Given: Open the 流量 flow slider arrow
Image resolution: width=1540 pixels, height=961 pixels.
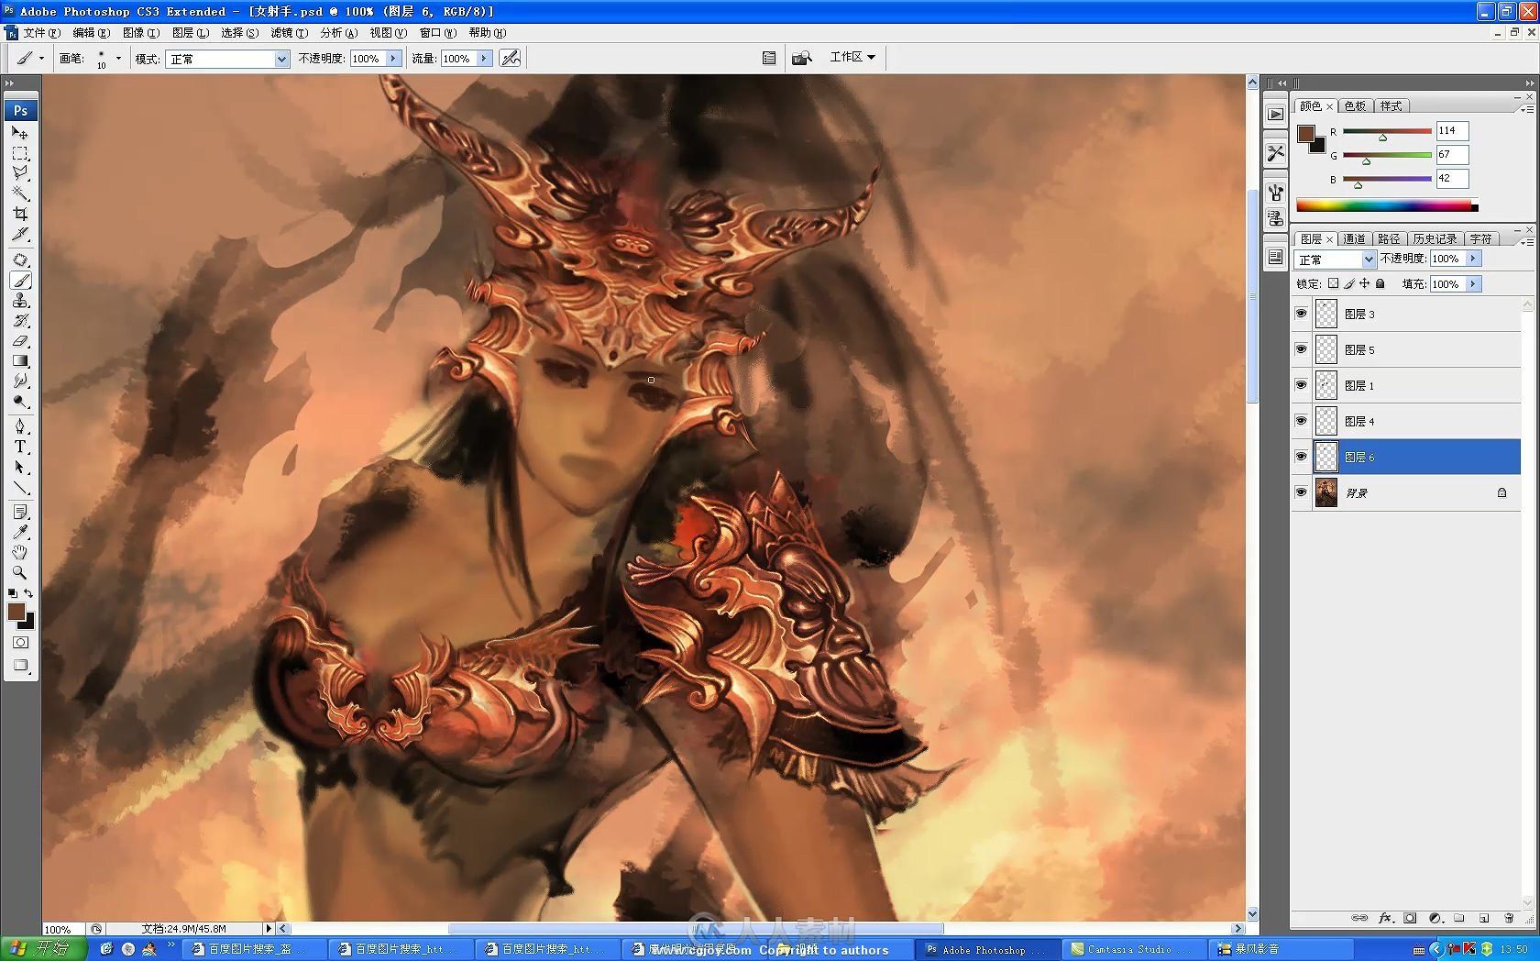Looking at the screenshot, I should 484,58.
